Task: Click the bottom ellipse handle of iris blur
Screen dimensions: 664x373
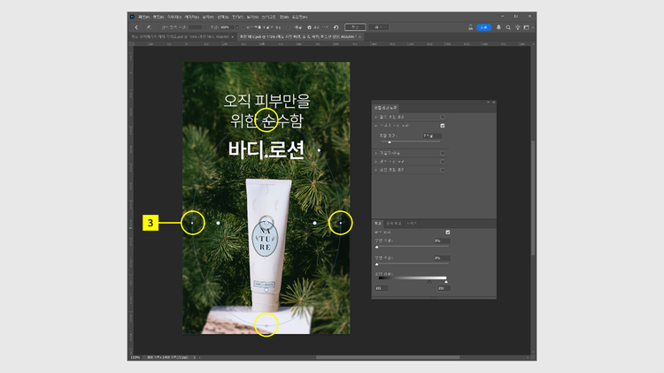Action: tap(266, 325)
